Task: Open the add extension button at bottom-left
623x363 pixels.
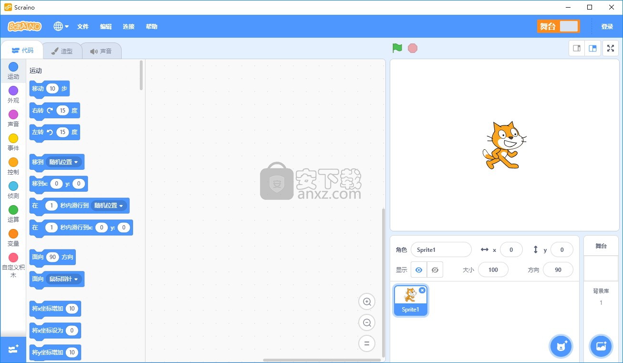Action: pyautogui.click(x=13, y=349)
